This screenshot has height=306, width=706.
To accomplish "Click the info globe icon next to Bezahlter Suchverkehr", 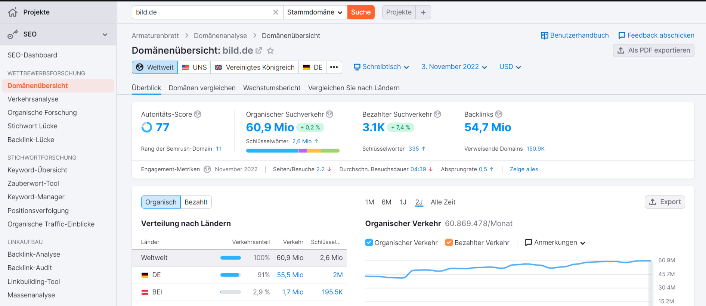I will click(x=437, y=114).
